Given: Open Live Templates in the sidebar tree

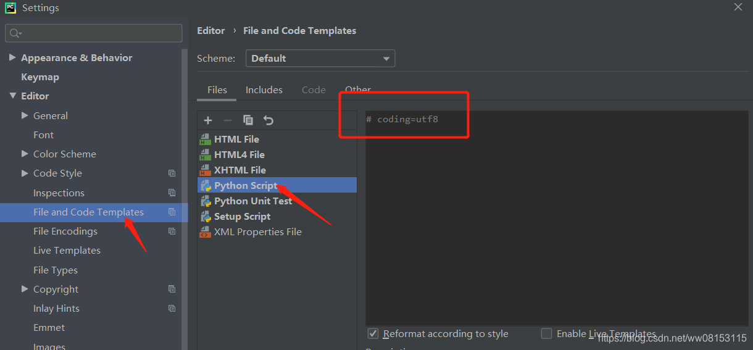Looking at the screenshot, I should pos(67,250).
